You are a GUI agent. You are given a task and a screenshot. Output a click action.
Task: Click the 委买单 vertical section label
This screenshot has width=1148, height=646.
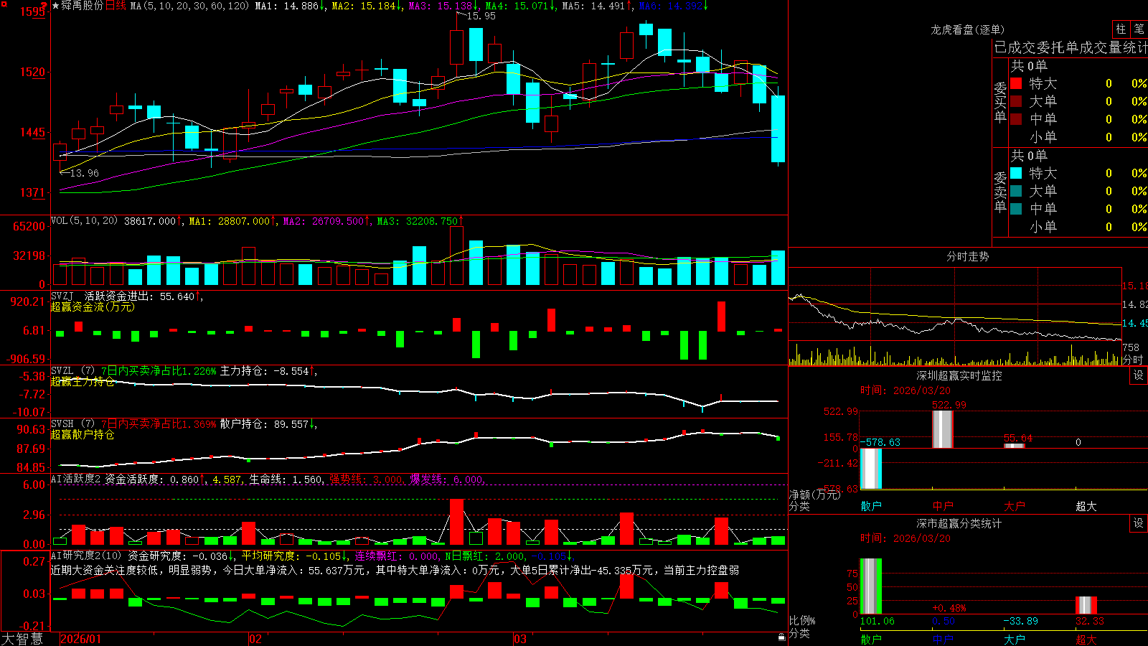(1000, 102)
